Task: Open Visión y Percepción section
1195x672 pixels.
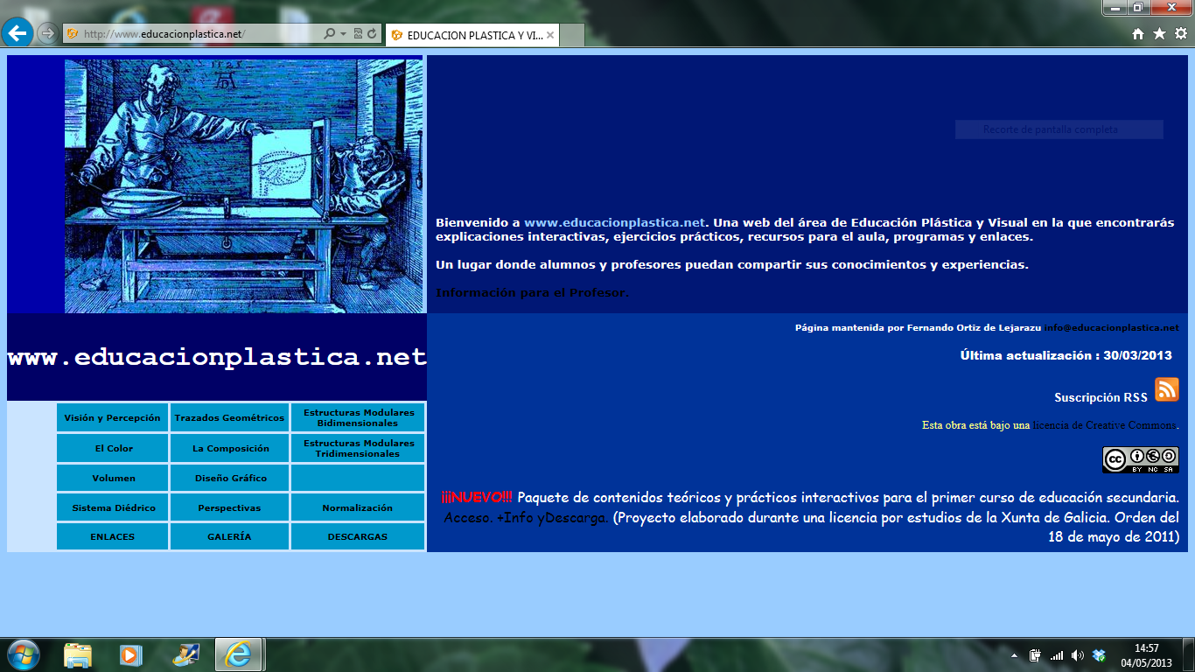Action: pyautogui.click(x=112, y=417)
